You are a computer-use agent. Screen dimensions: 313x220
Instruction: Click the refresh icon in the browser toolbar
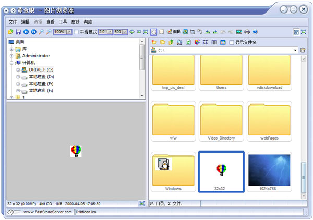point(188,42)
